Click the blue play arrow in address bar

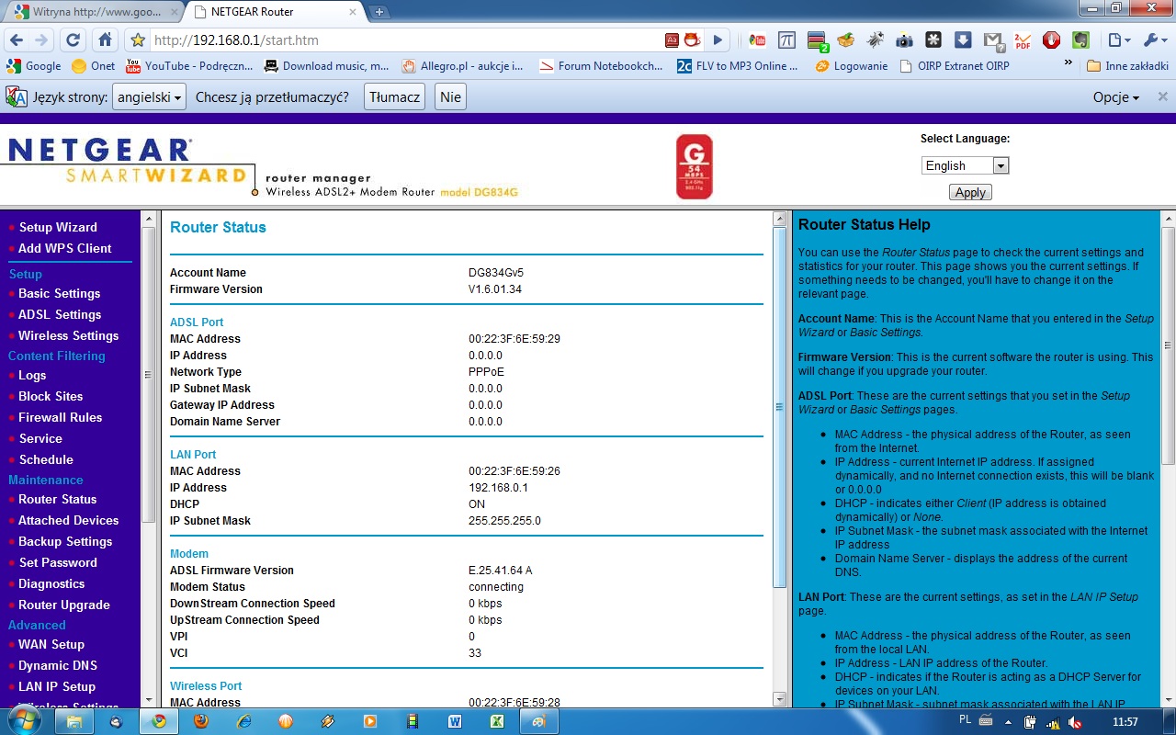[718, 40]
